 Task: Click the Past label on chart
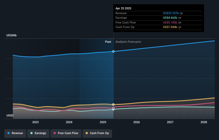108,42
